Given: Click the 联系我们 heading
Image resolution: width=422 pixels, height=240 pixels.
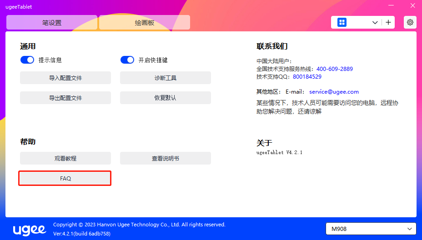Looking at the screenshot, I should pos(272,46).
